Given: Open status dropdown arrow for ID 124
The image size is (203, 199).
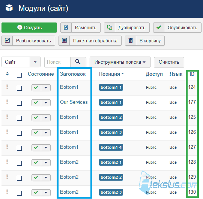Looking at the screenshot, I should (x=46, y=88).
